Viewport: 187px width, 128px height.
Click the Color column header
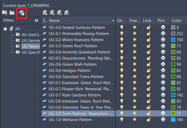177,21
